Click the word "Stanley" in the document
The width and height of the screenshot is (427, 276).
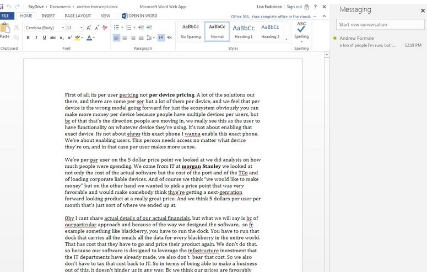(212, 166)
